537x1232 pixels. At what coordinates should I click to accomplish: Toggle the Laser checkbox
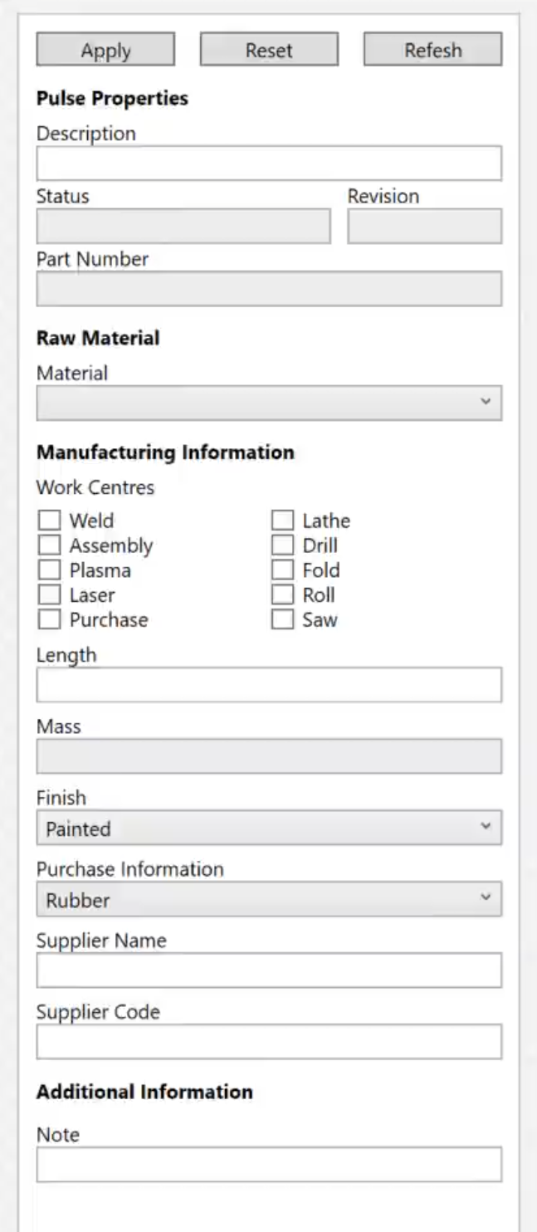pyautogui.click(x=51, y=595)
